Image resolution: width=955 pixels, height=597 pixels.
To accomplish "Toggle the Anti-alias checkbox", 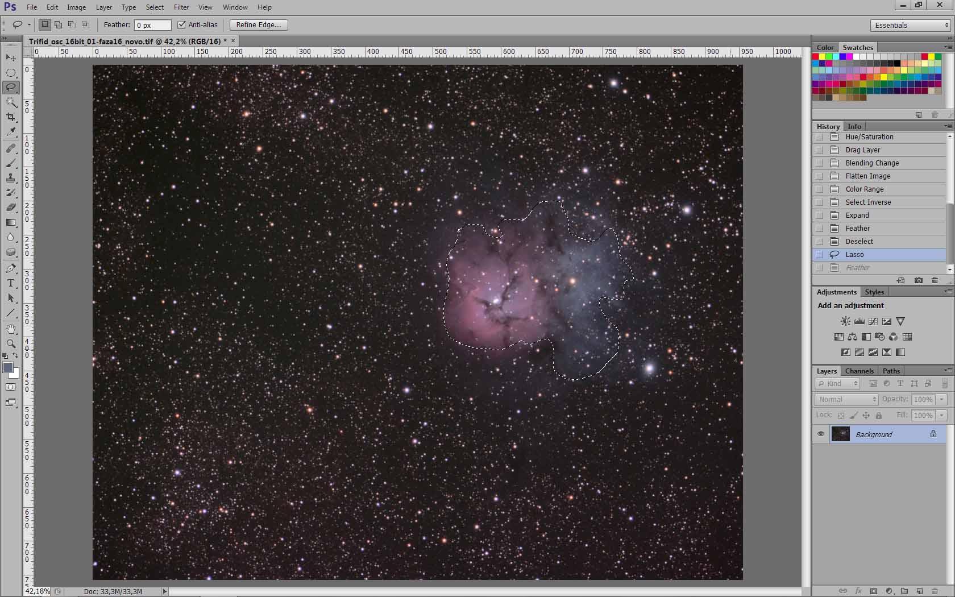I will click(181, 25).
